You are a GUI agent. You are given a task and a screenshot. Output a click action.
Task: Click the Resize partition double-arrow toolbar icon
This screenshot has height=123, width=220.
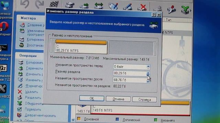[99, 6]
